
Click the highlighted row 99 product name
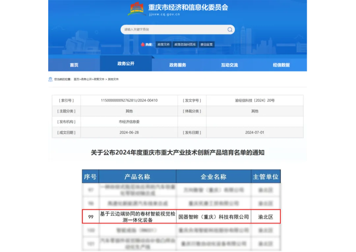(137, 217)
